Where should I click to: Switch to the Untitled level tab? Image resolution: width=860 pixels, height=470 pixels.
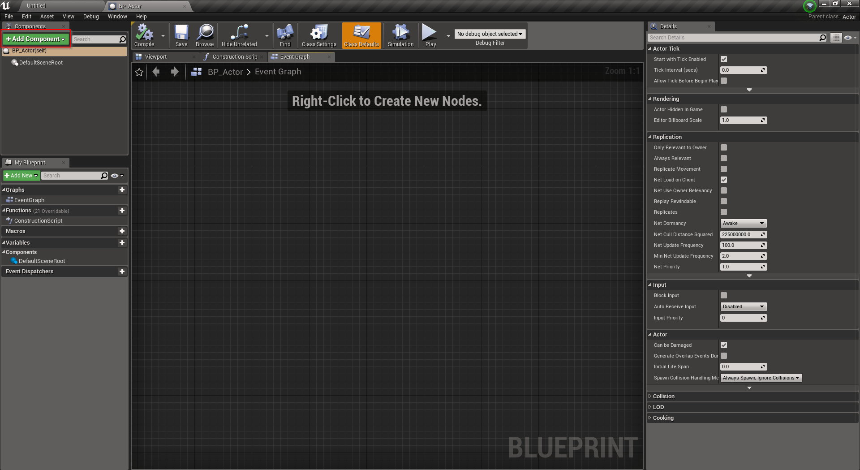pyautogui.click(x=36, y=6)
